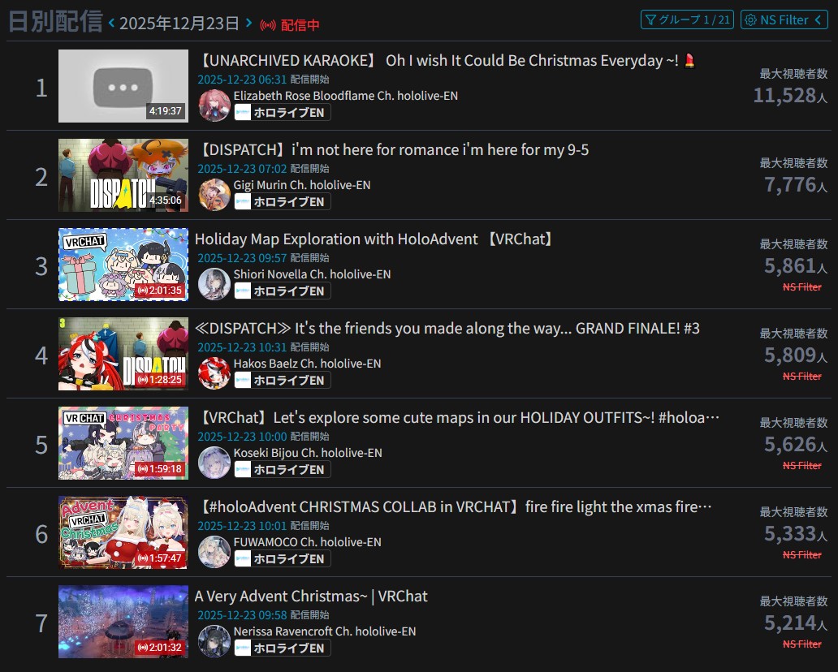Expand the NS Filter panel
This screenshot has width=838, height=672.
784,19
